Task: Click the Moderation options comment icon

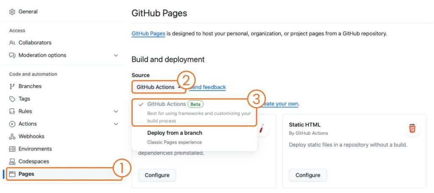Action: point(12,55)
